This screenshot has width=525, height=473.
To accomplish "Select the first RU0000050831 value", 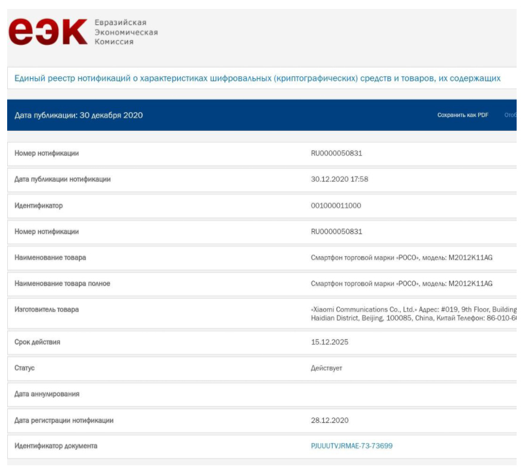I will [x=336, y=153].
